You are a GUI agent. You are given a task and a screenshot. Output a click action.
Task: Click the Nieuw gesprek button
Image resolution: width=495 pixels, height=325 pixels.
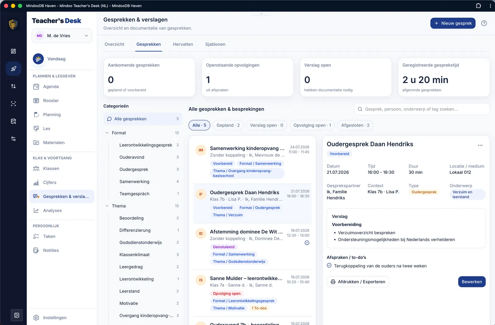(x=453, y=23)
